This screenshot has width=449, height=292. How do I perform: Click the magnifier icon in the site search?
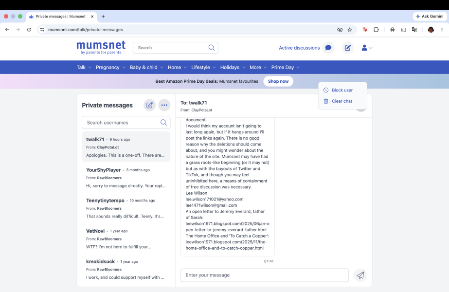tap(212, 48)
